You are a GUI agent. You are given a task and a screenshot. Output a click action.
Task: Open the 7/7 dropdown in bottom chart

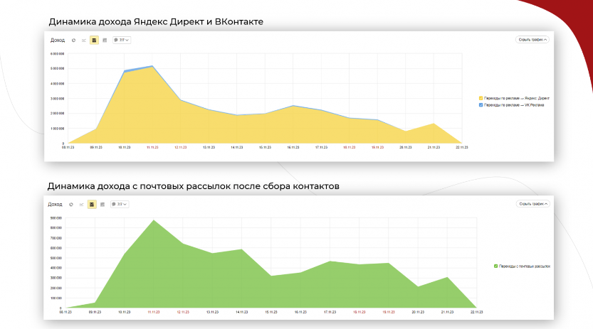click(119, 204)
